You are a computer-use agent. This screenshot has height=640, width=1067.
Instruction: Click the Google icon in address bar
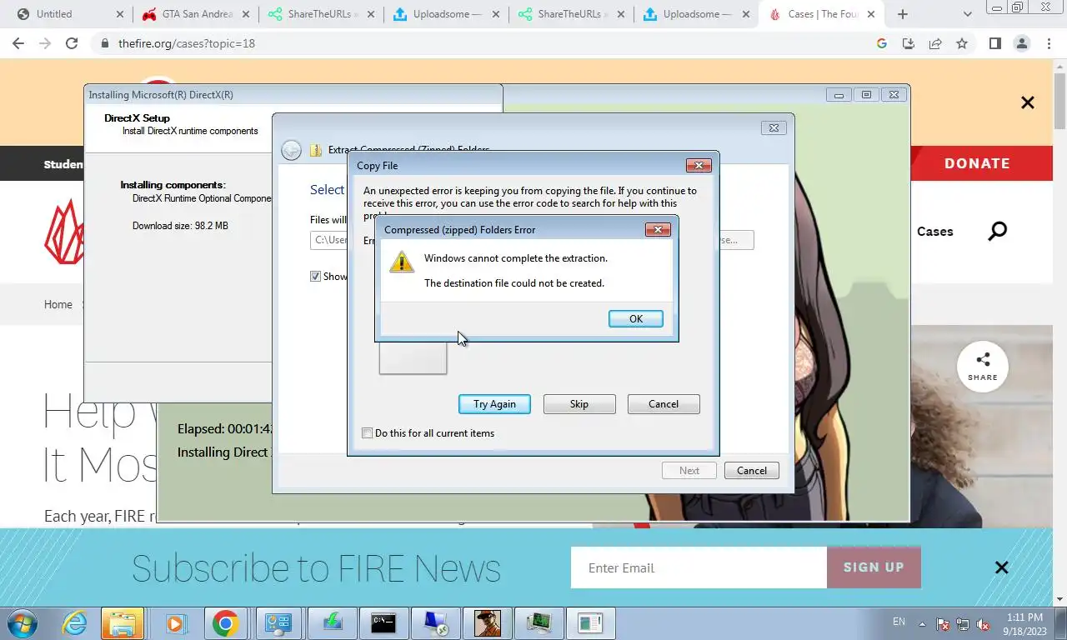[x=882, y=43]
